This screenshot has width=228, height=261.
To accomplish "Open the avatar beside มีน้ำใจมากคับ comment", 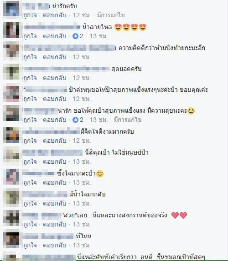I will [11, 197].
